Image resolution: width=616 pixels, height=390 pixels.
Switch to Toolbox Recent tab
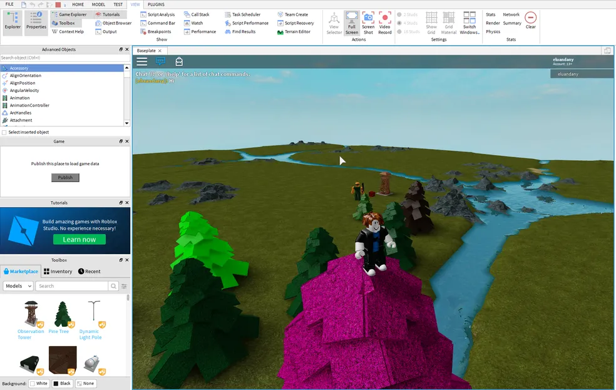point(89,272)
